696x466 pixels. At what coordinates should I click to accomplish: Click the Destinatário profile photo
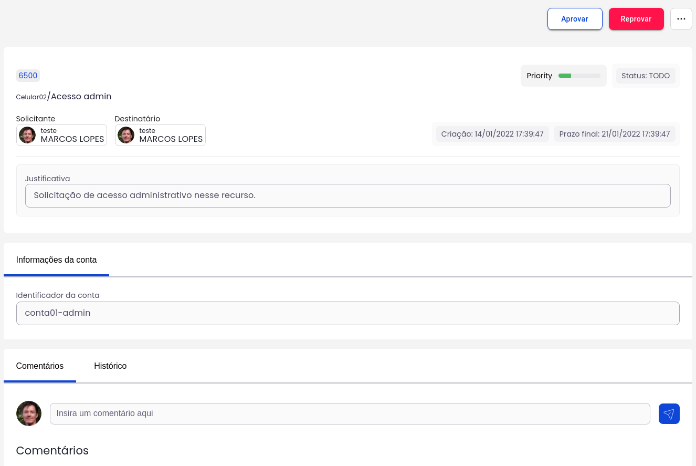pos(126,135)
